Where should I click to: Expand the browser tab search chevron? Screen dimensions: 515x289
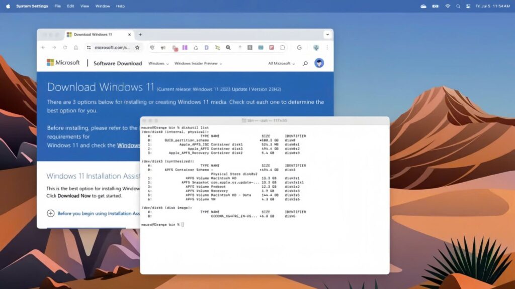click(327, 35)
